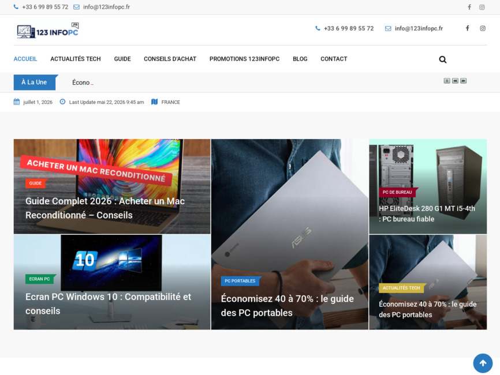Screen dimensions: 500x375
Task: Click the scroll-to-top arrow button
Action: [483, 363]
